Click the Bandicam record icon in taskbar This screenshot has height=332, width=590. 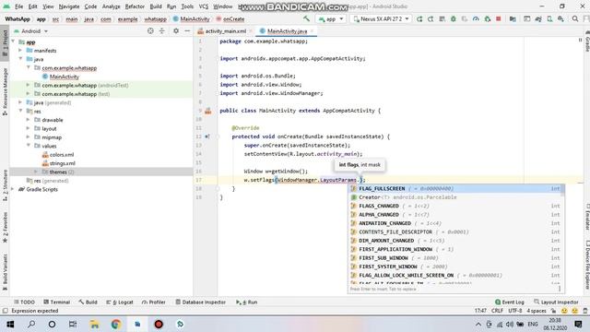click(x=159, y=324)
